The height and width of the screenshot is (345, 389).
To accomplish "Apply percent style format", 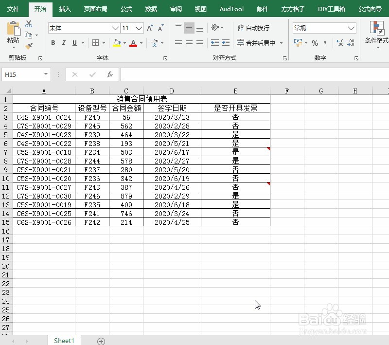I will [315, 43].
